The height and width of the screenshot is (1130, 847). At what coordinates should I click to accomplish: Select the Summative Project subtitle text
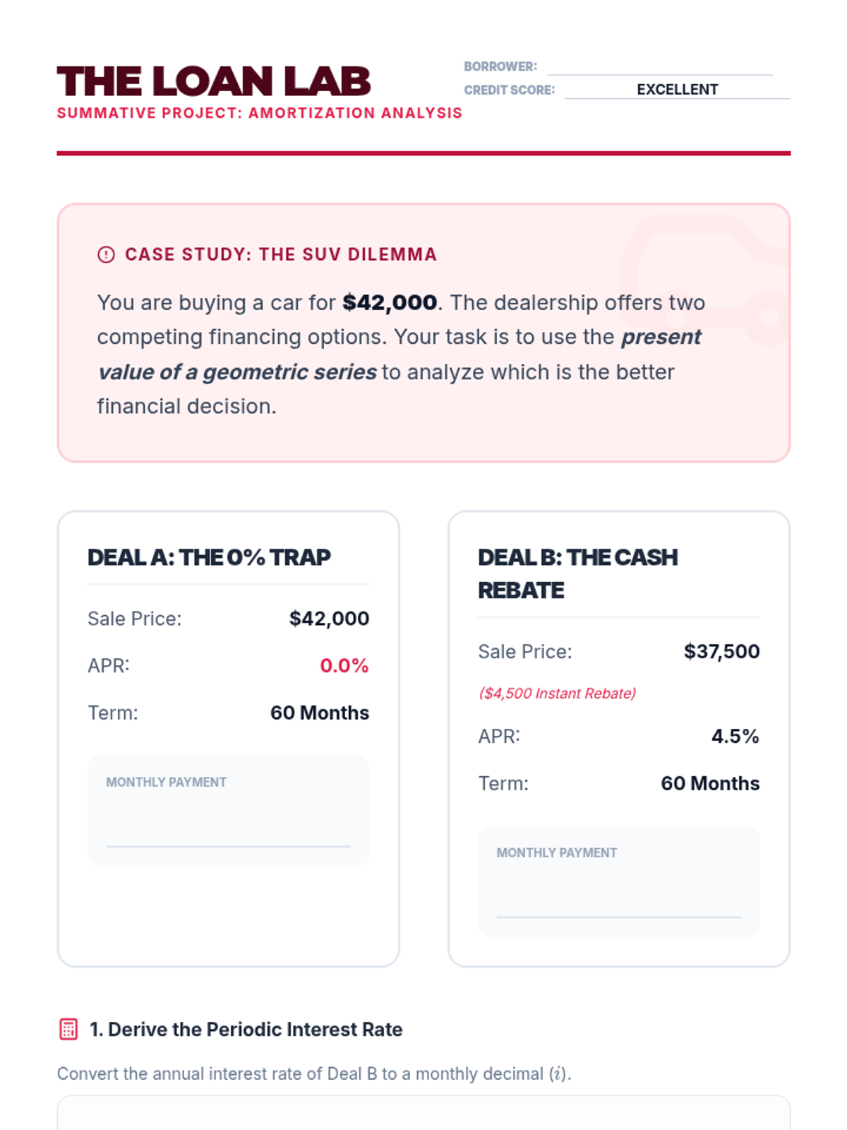(259, 113)
